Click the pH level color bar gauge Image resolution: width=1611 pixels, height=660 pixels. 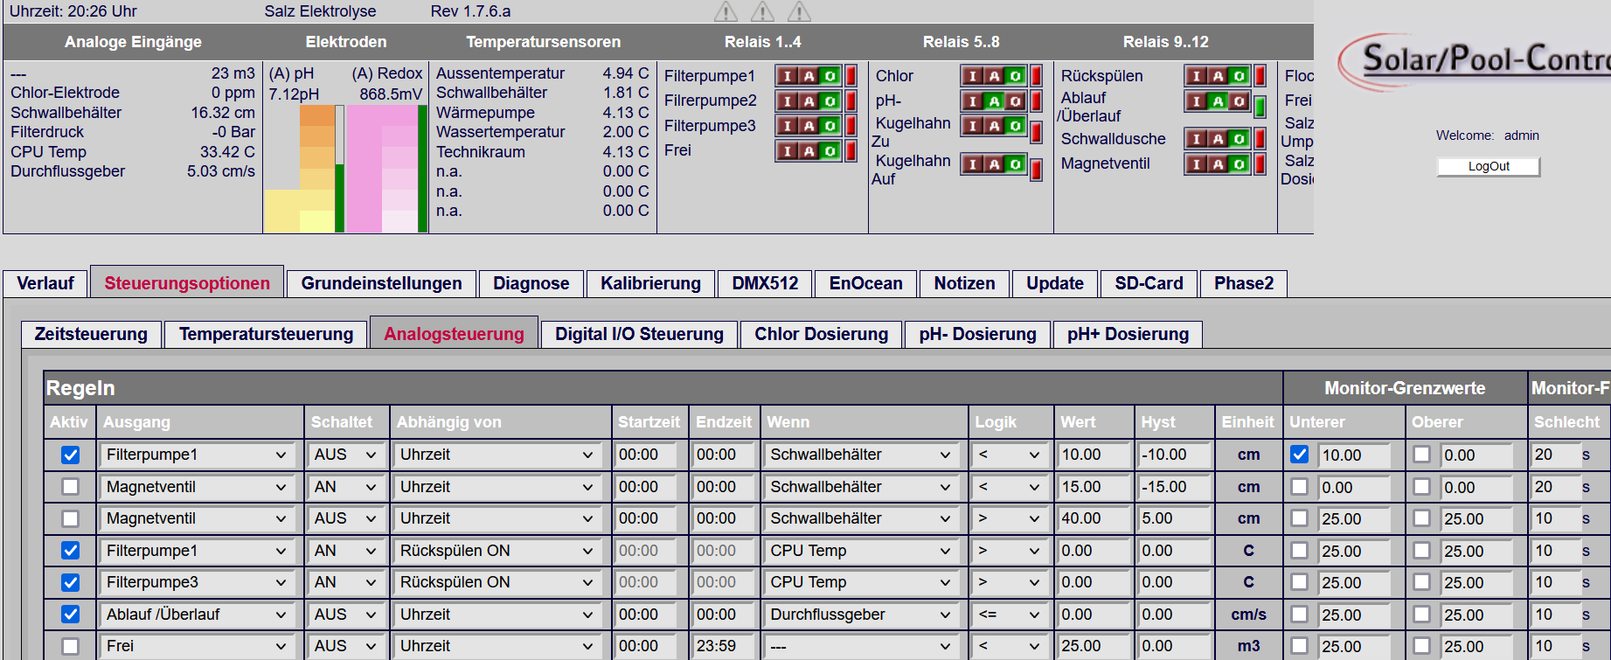[x=304, y=169]
